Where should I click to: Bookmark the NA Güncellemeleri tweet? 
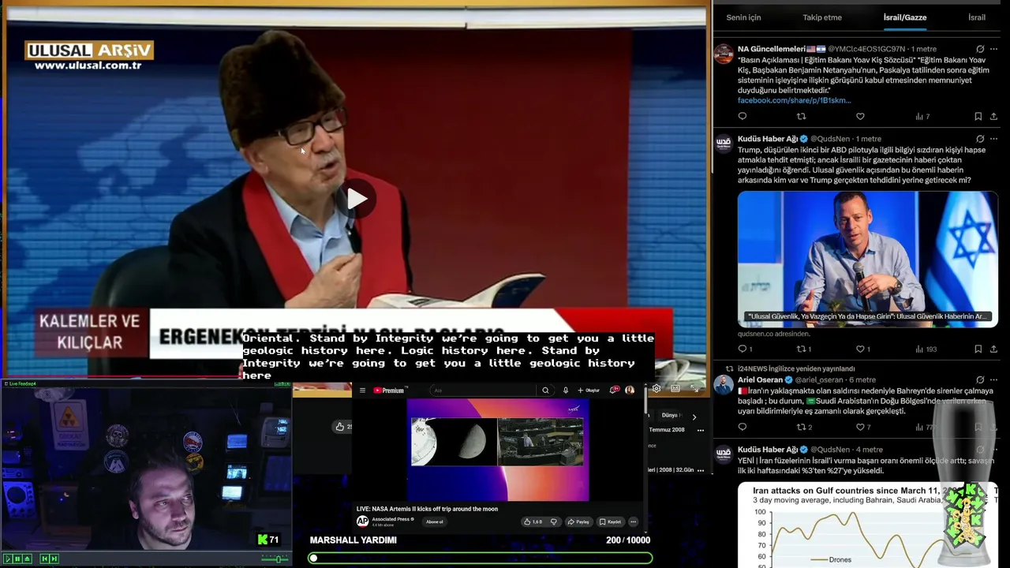[x=978, y=117]
